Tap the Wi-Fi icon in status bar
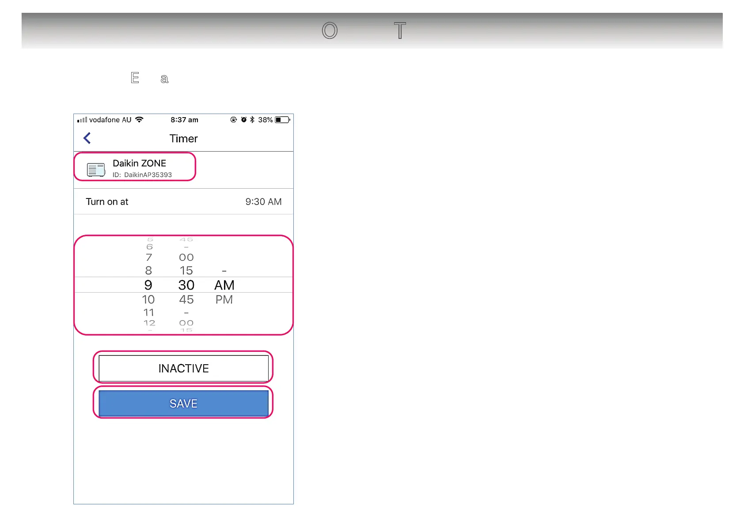744x526 pixels. (x=139, y=120)
